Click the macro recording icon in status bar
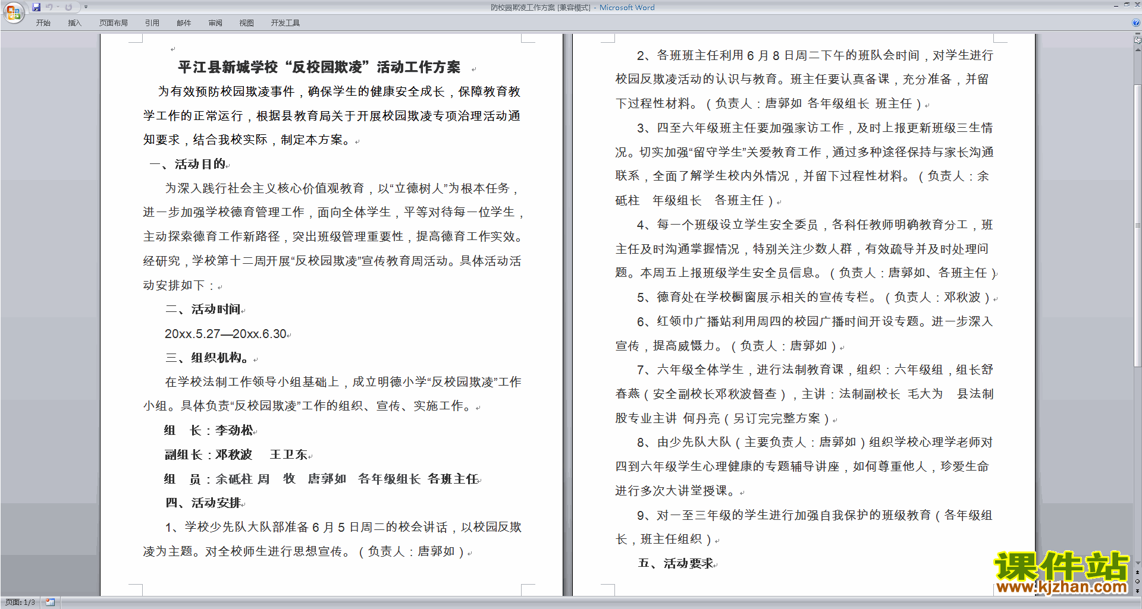This screenshot has height=609, width=1142. click(51, 602)
